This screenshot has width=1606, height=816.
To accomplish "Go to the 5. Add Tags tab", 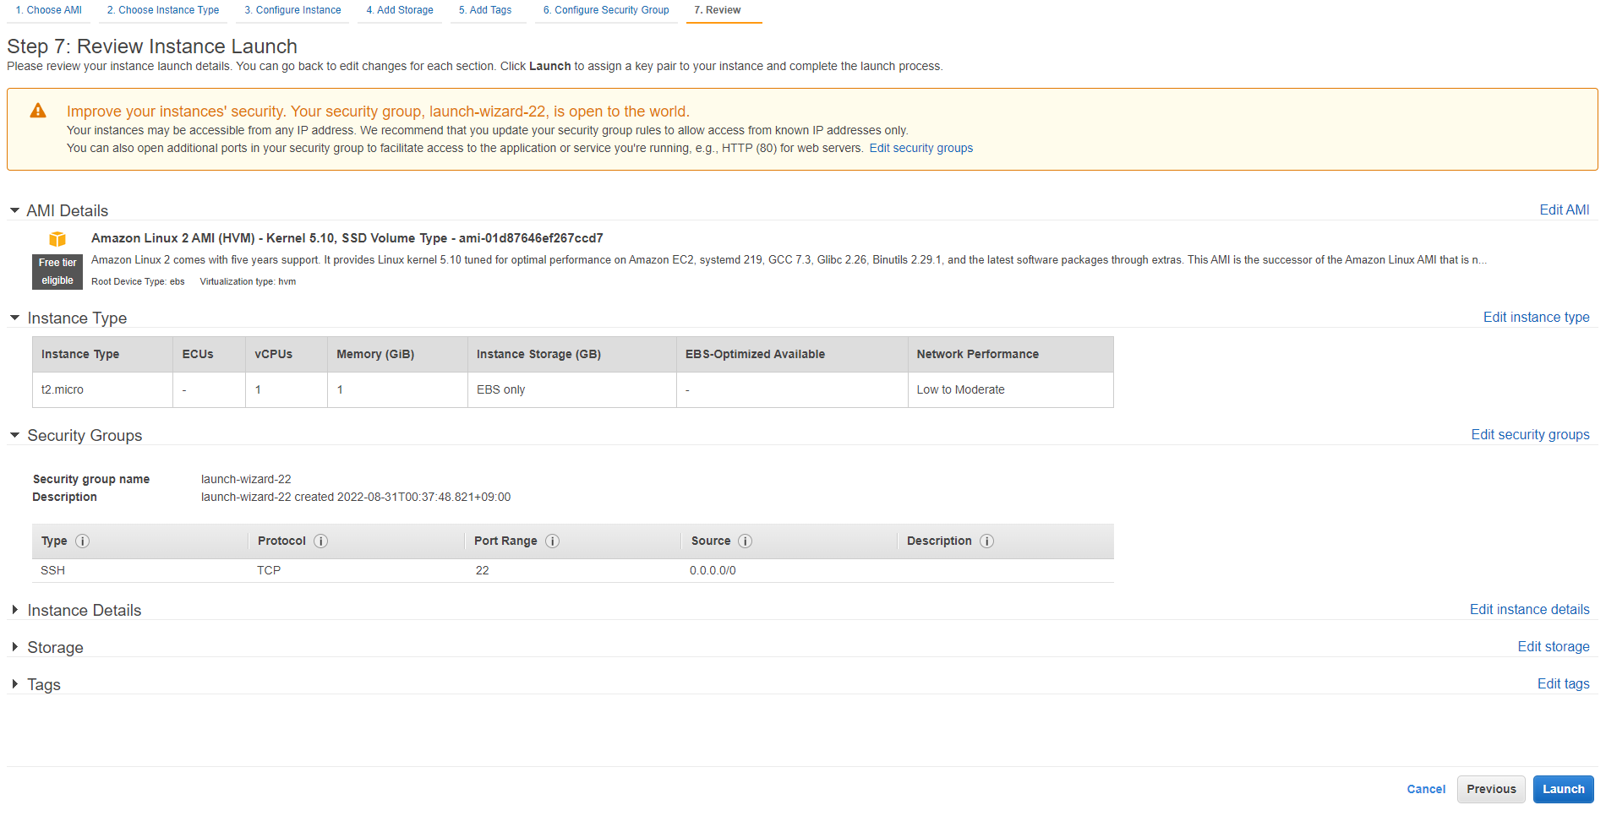I will tap(485, 10).
